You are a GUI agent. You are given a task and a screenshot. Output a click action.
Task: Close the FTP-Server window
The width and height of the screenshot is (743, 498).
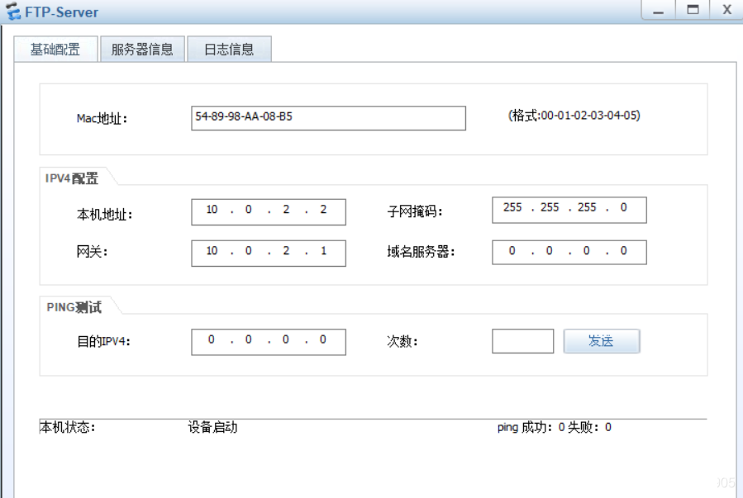(x=726, y=10)
